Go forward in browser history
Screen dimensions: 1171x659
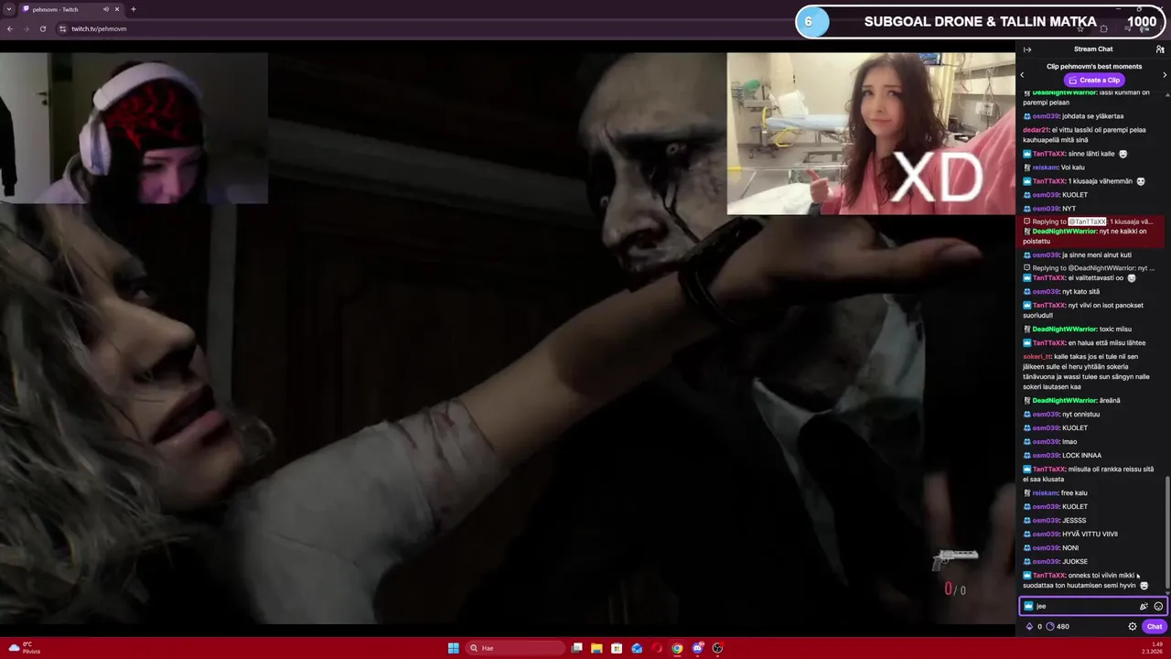27,28
